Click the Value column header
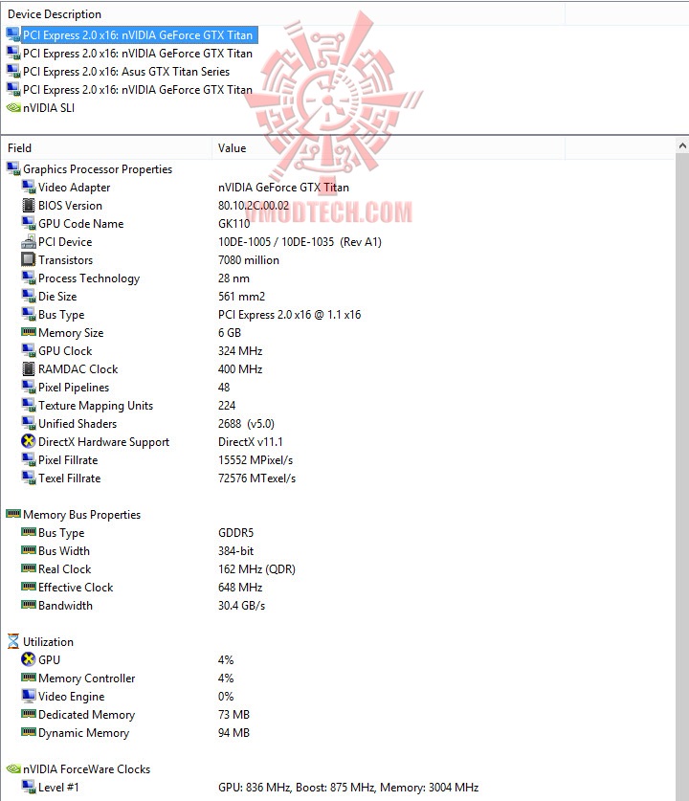The height and width of the screenshot is (801, 689). pyautogui.click(x=232, y=148)
